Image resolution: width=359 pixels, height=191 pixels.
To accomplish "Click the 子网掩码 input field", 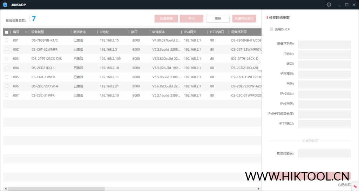I will pos(324,74).
